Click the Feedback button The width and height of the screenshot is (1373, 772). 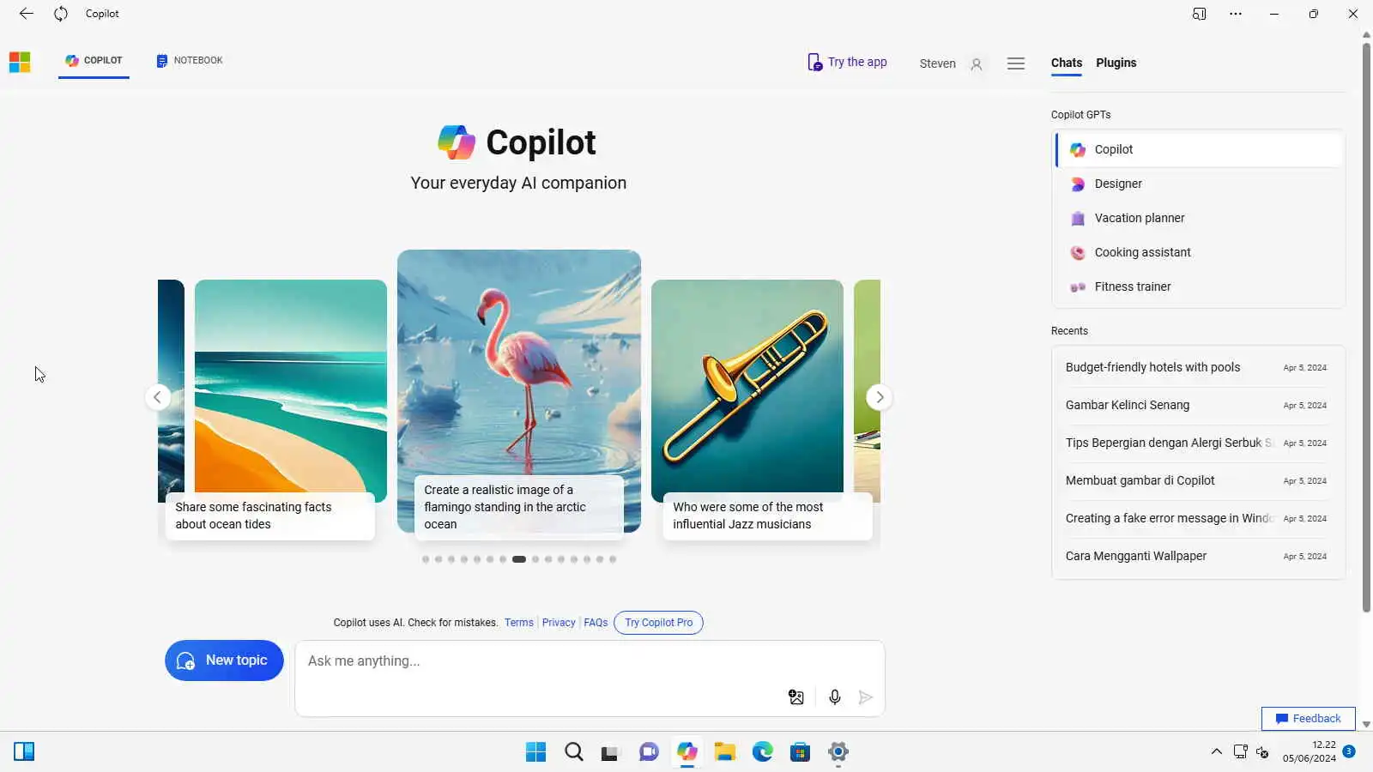click(1308, 719)
